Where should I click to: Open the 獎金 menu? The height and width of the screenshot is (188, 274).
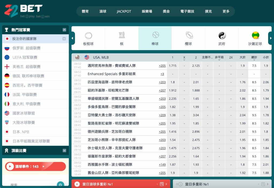point(166,11)
